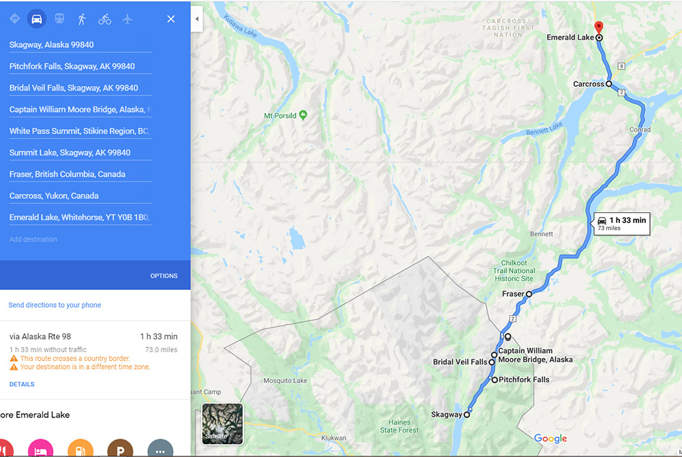Collapse the side panel arrow
Viewport: 682px width, 457px height.
[196, 19]
